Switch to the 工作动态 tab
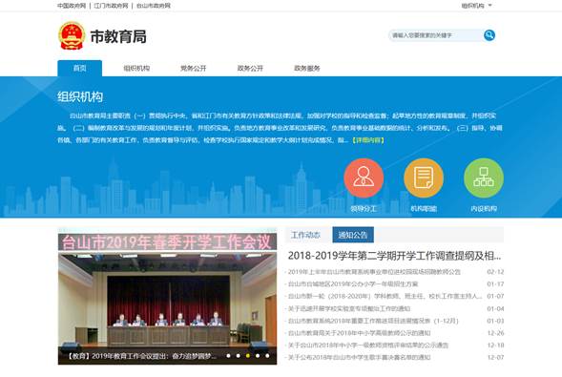The height and width of the screenshot is (377, 562). coord(305,235)
